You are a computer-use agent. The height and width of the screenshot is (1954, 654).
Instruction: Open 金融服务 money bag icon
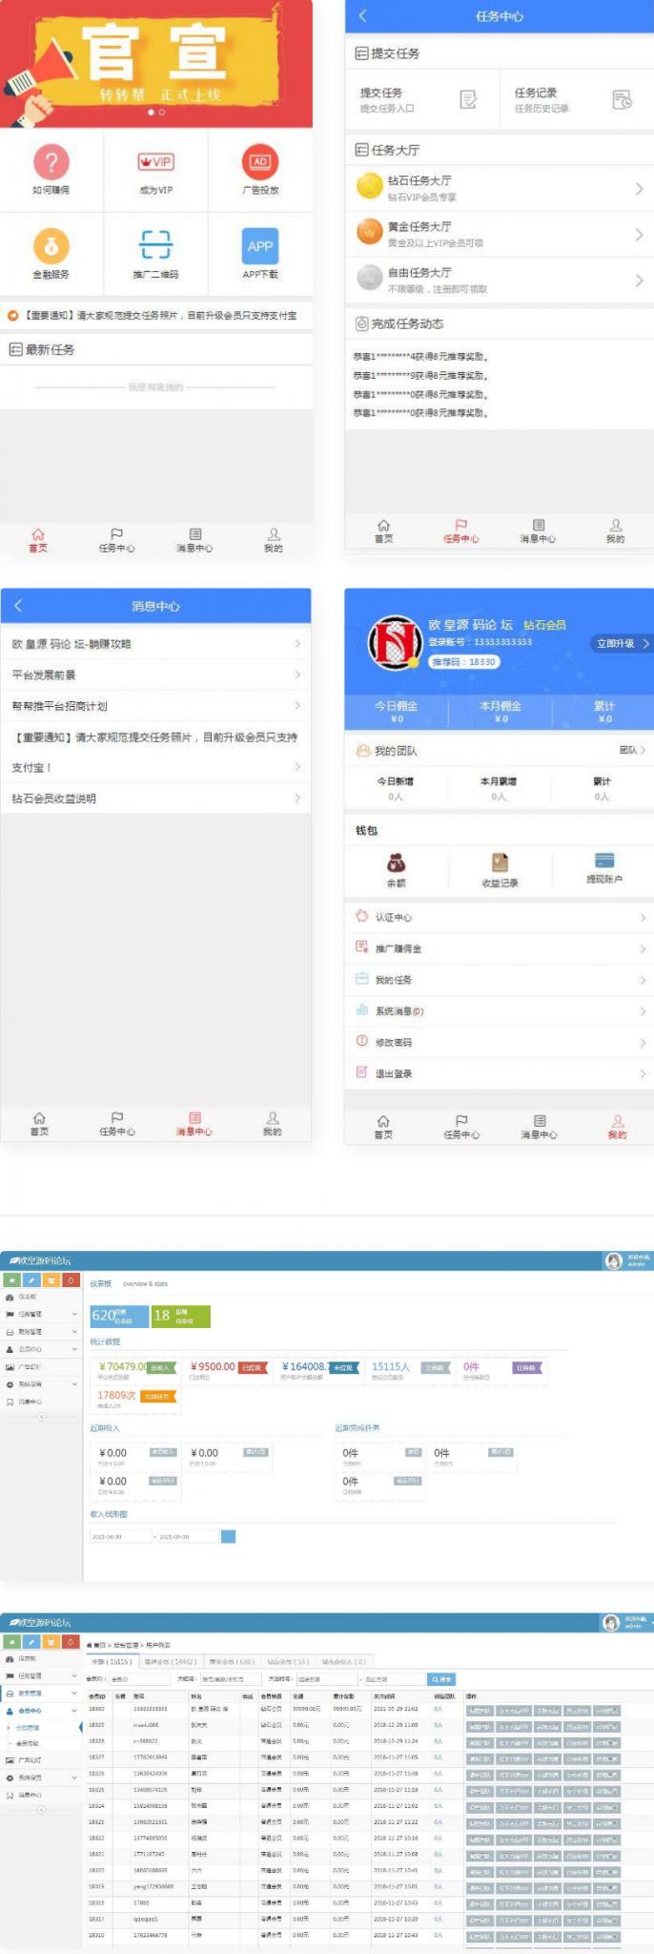(51, 246)
